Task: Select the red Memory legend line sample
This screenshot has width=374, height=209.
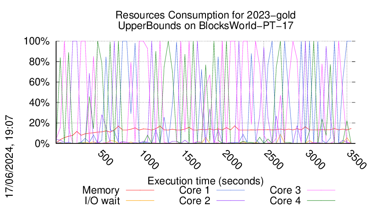Action: [x=140, y=190]
